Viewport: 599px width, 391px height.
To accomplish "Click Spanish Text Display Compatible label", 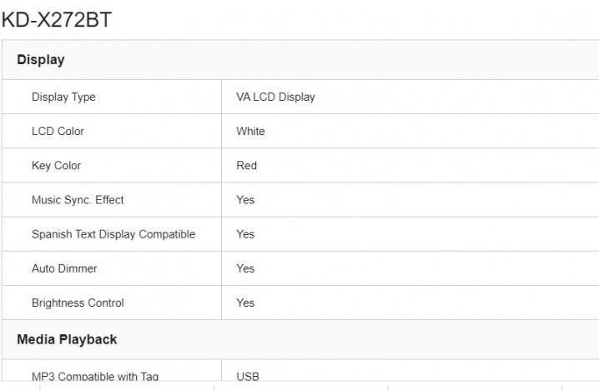I will pos(113,234).
